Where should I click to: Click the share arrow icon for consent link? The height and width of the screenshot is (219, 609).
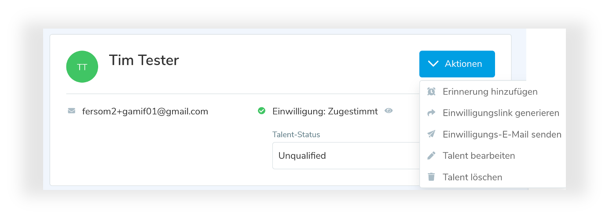(431, 113)
